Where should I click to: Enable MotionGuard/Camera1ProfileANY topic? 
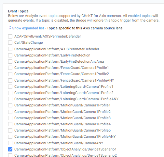[10, 136]
